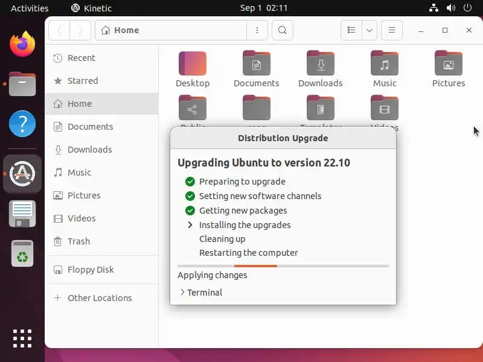Open path options three-dot menu
The image size is (483, 362).
(257, 30)
